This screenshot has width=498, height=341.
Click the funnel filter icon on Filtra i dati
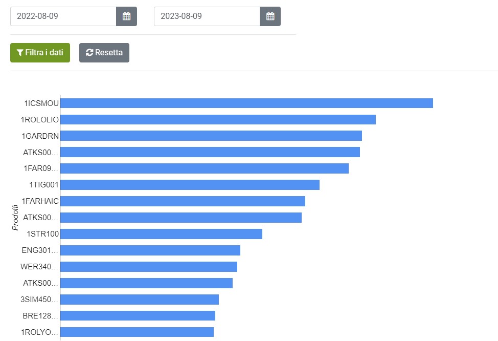coord(19,52)
